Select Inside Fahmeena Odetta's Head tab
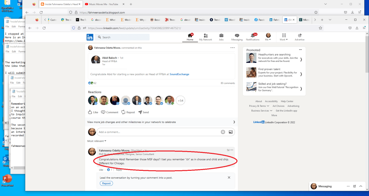The height and width of the screenshot is (196, 369). pyautogui.click(x=60, y=4)
